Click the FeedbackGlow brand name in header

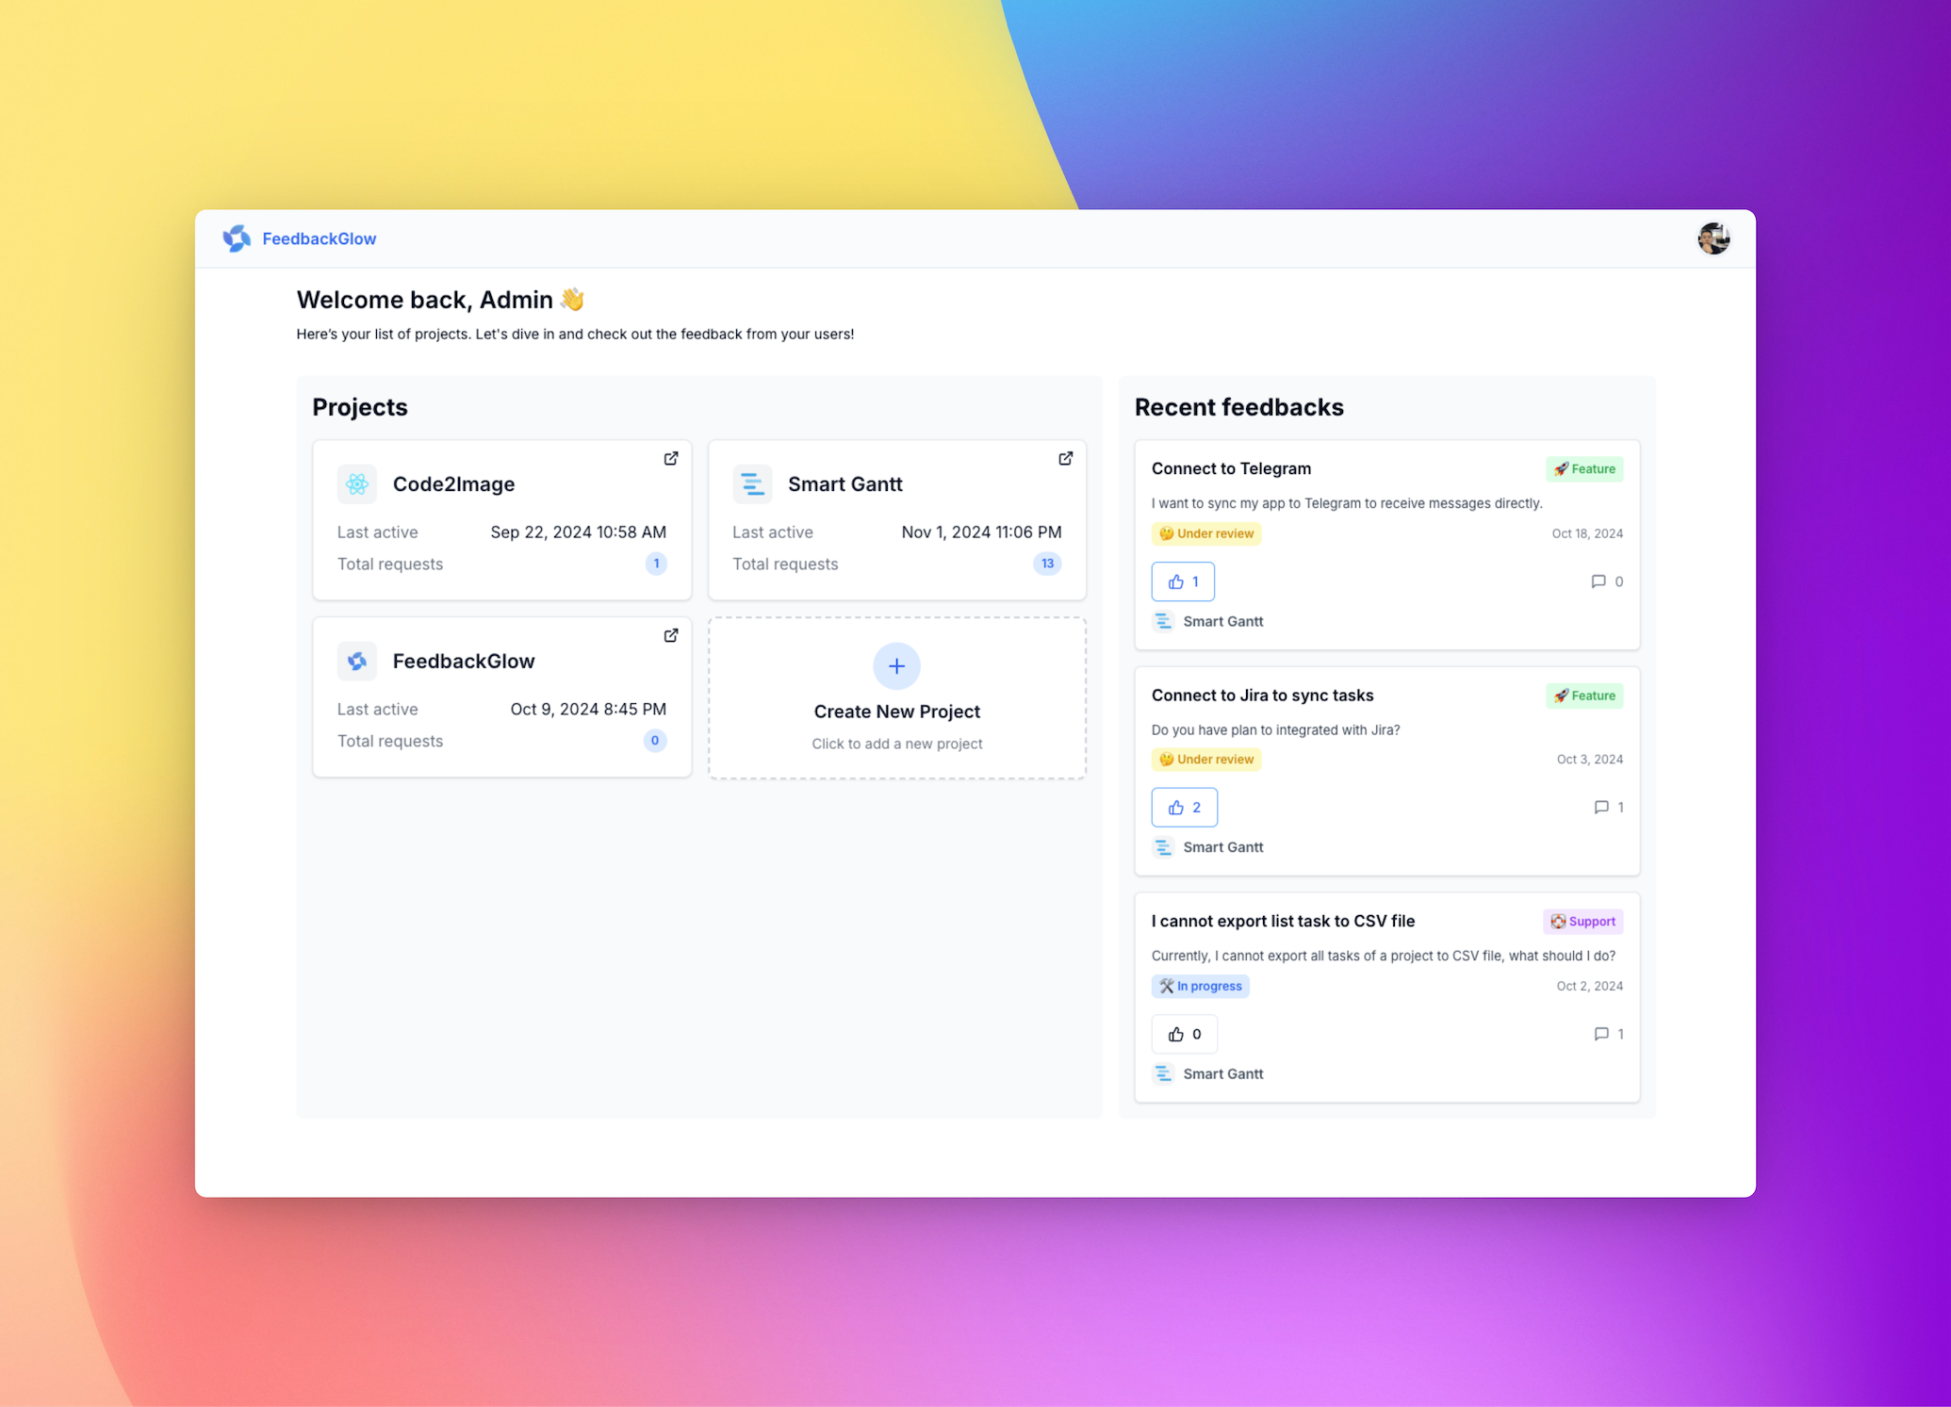click(319, 238)
